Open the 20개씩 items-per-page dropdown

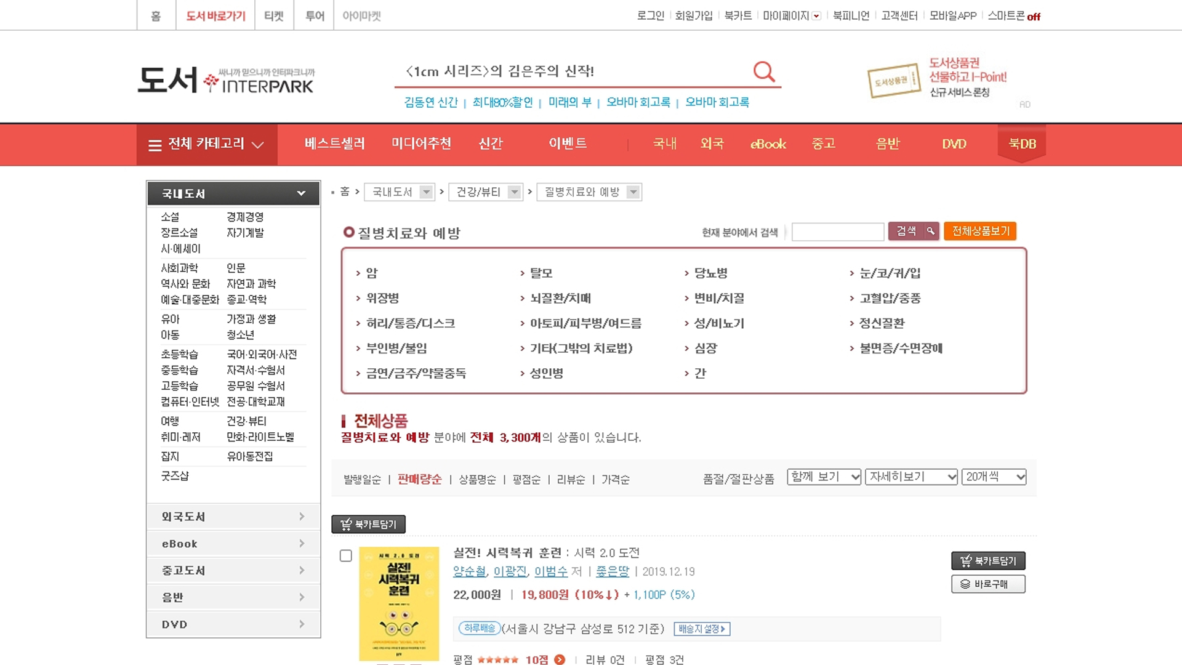tap(994, 477)
